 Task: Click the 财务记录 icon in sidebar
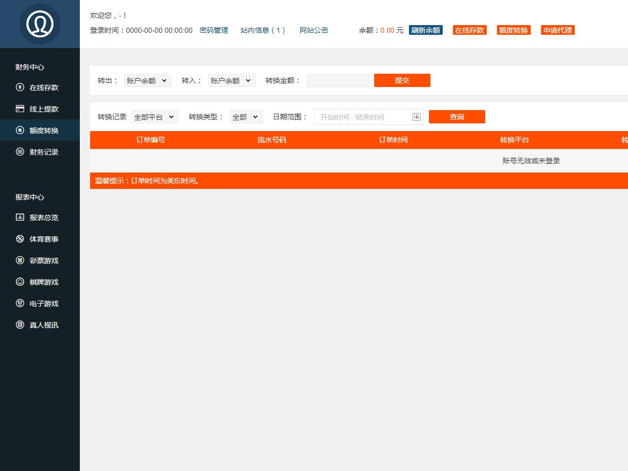point(19,152)
